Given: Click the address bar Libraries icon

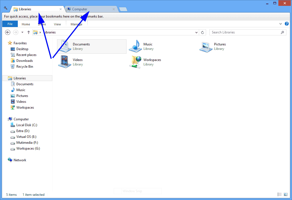Looking at the screenshot, I should [35, 32].
